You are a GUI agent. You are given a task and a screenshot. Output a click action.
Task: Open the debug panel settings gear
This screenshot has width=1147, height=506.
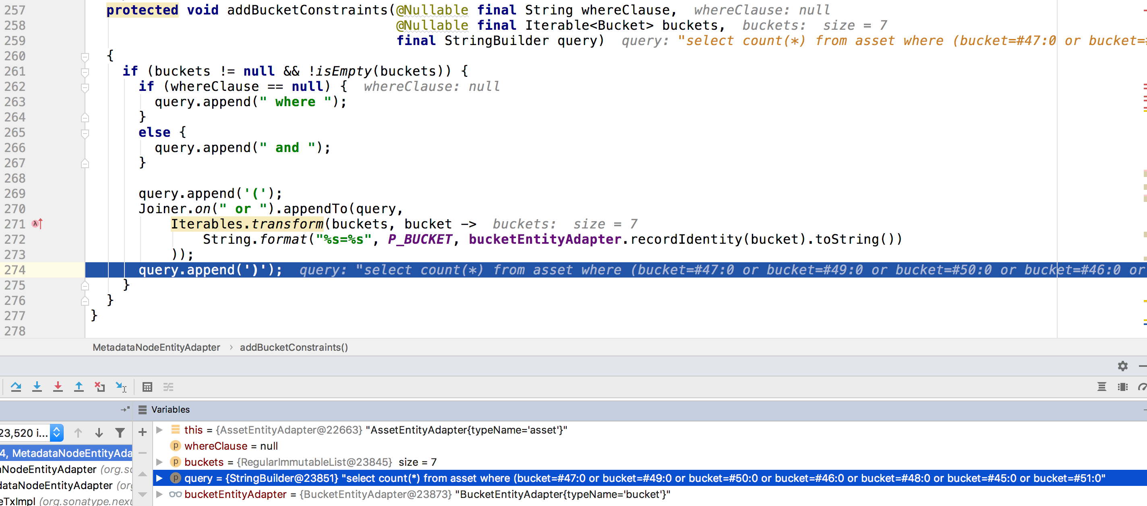point(1122,366)
